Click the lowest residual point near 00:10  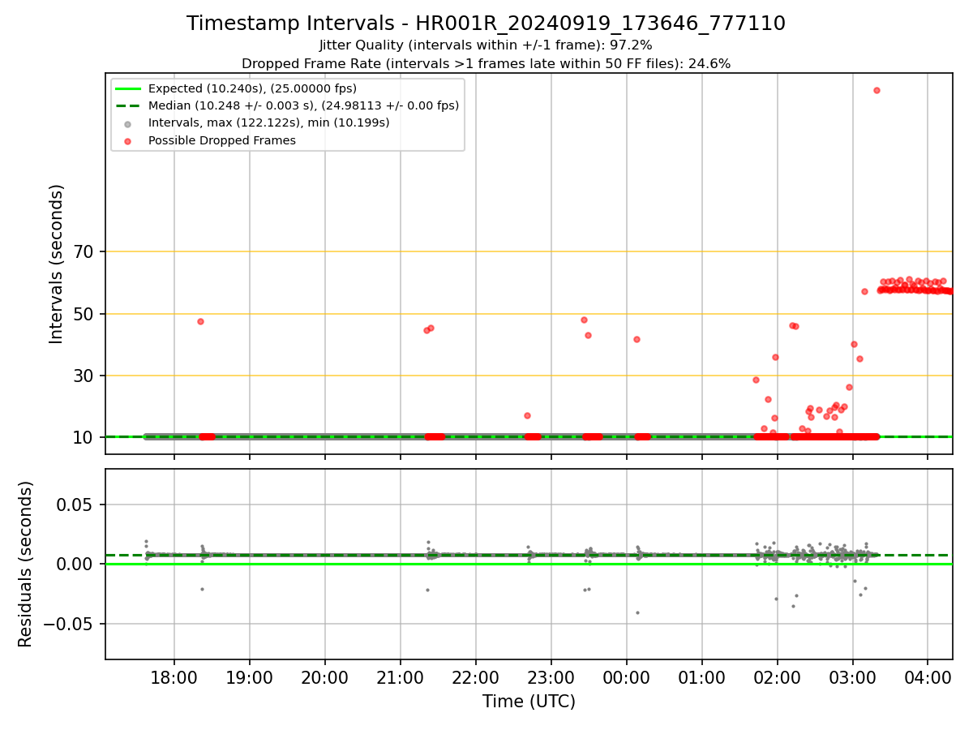(x=637, y=612)
